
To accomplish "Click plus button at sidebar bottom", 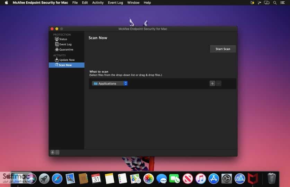I will 53,152.
